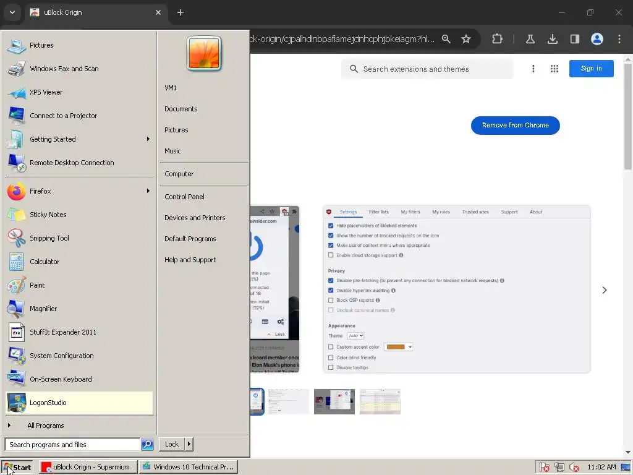Open the browser profile avatar

click(597, 39)
